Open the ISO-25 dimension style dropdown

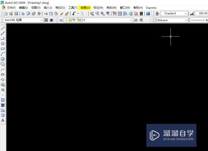coord(201,13)
